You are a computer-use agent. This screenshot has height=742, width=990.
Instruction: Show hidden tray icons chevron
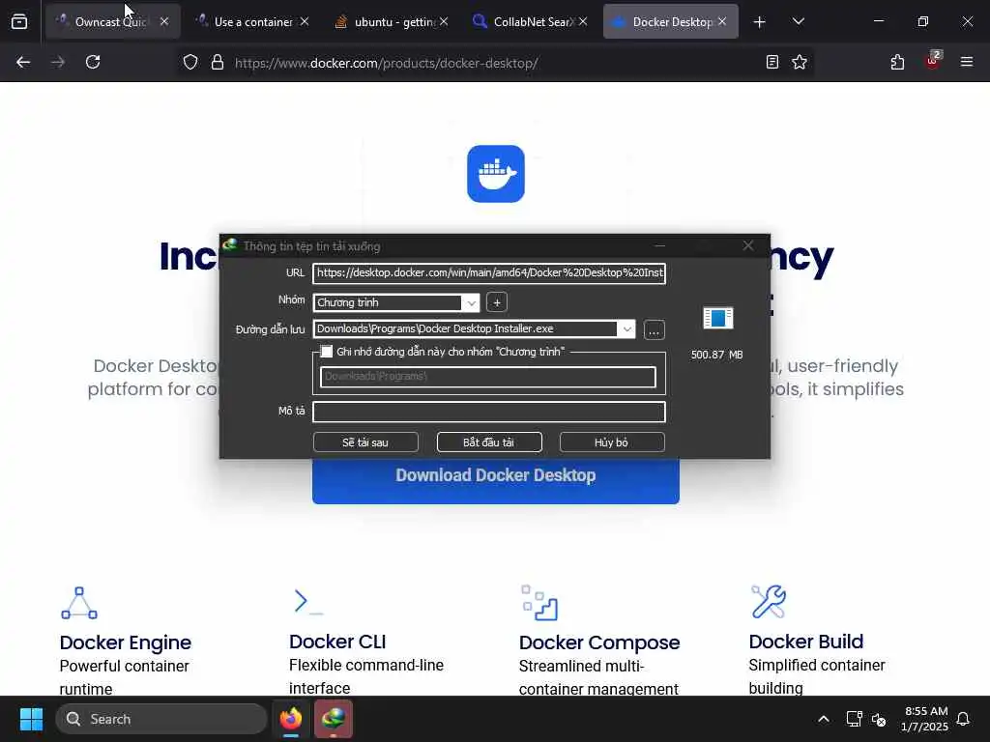pos(824,719)
